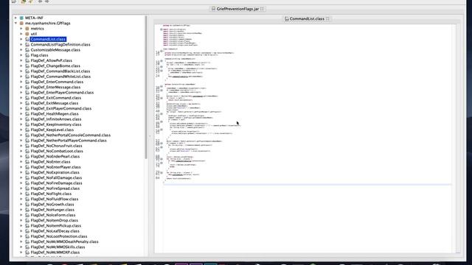
Task: Select FlagDef_NoFallDamage.class in the tree
Action: pos(56,178)
